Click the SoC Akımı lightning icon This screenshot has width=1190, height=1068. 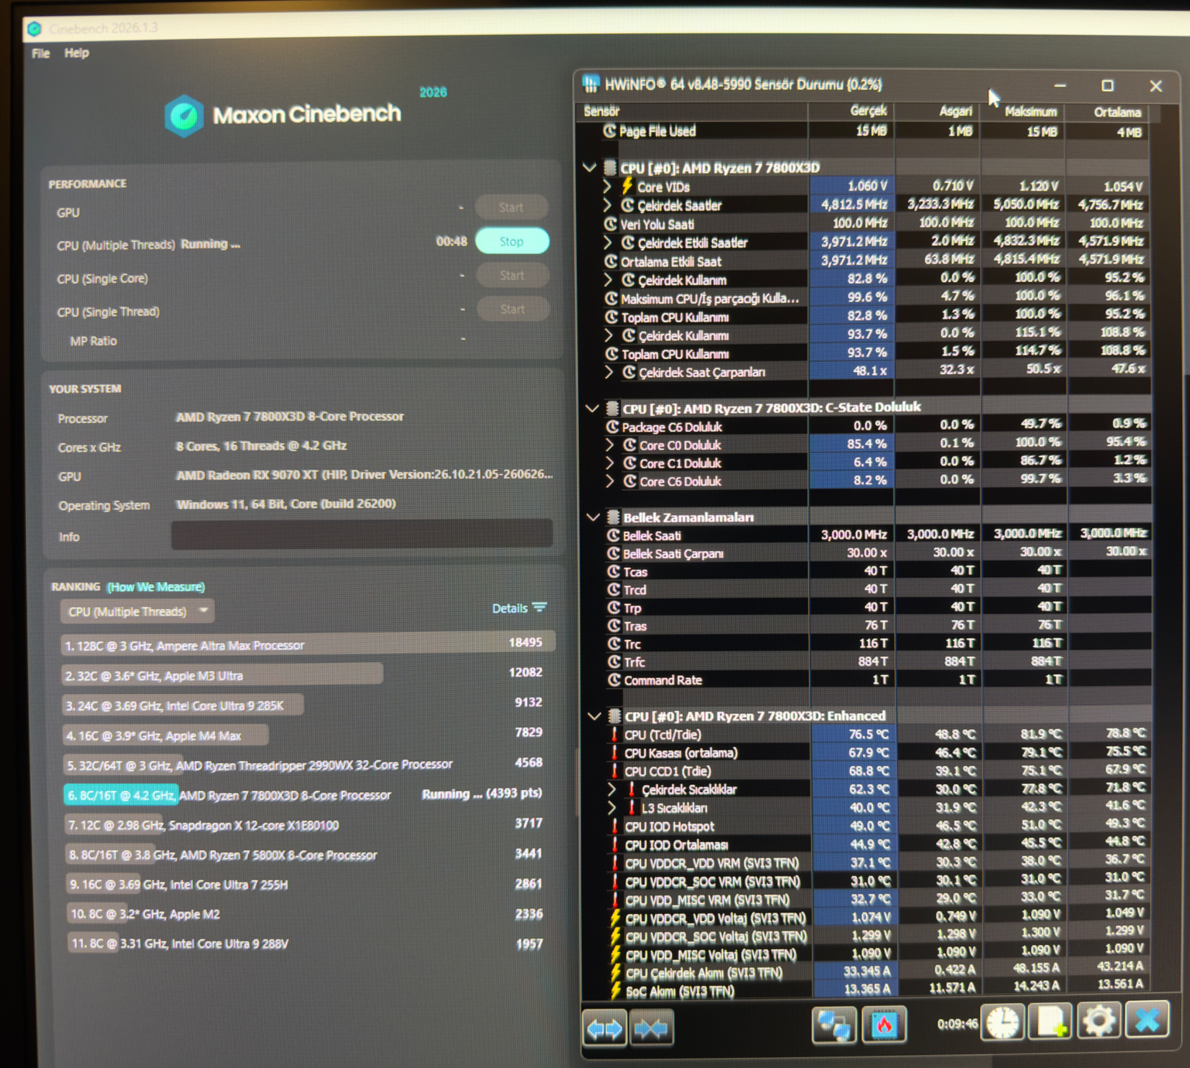pyautogui.click(x=616, y=991)
